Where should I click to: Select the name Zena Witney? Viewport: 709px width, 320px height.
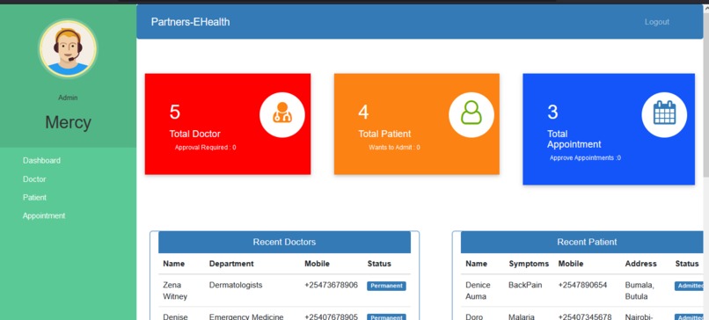pos(175,291)
